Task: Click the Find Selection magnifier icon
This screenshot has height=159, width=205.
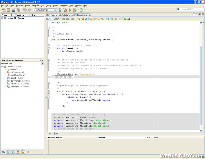Action: click(79, 19)
